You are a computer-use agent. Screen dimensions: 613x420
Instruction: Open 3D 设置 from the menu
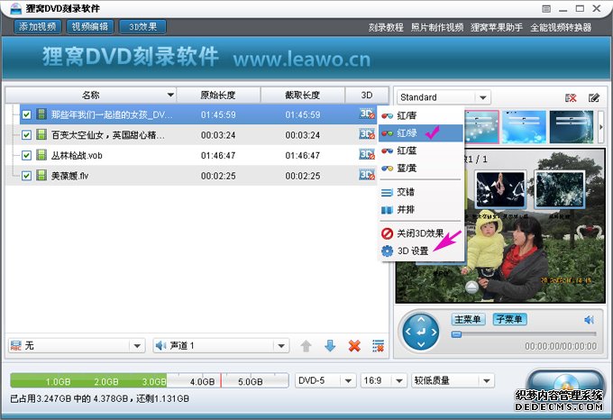421,251
